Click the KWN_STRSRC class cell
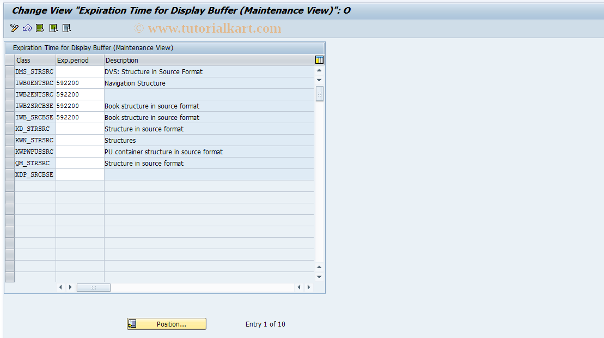 click(35, 140)
